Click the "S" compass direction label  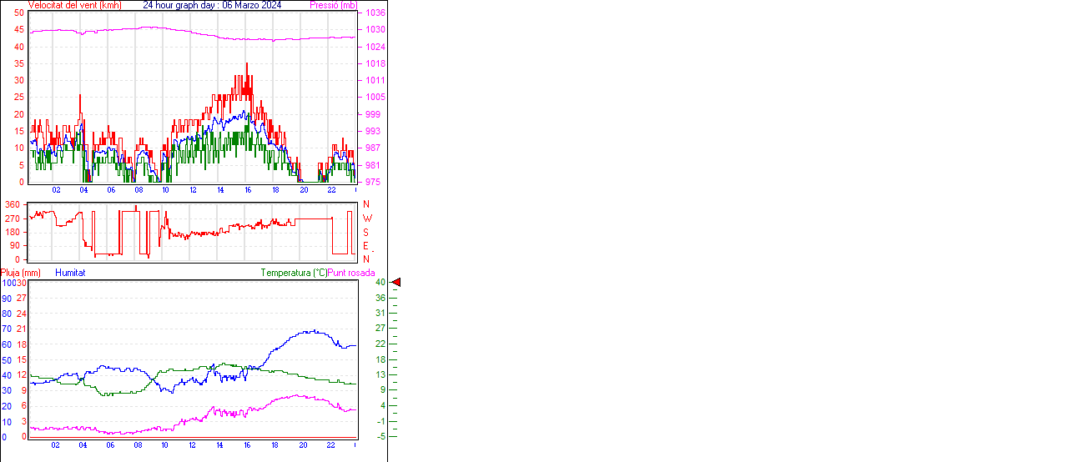pyautogui.click(x=365, y=232)
